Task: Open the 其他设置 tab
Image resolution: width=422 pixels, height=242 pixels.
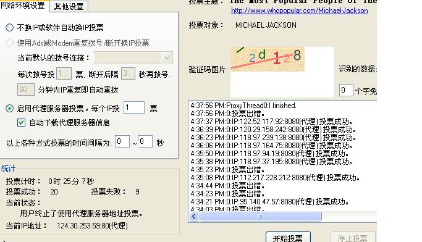Action: tap(69, 6)
